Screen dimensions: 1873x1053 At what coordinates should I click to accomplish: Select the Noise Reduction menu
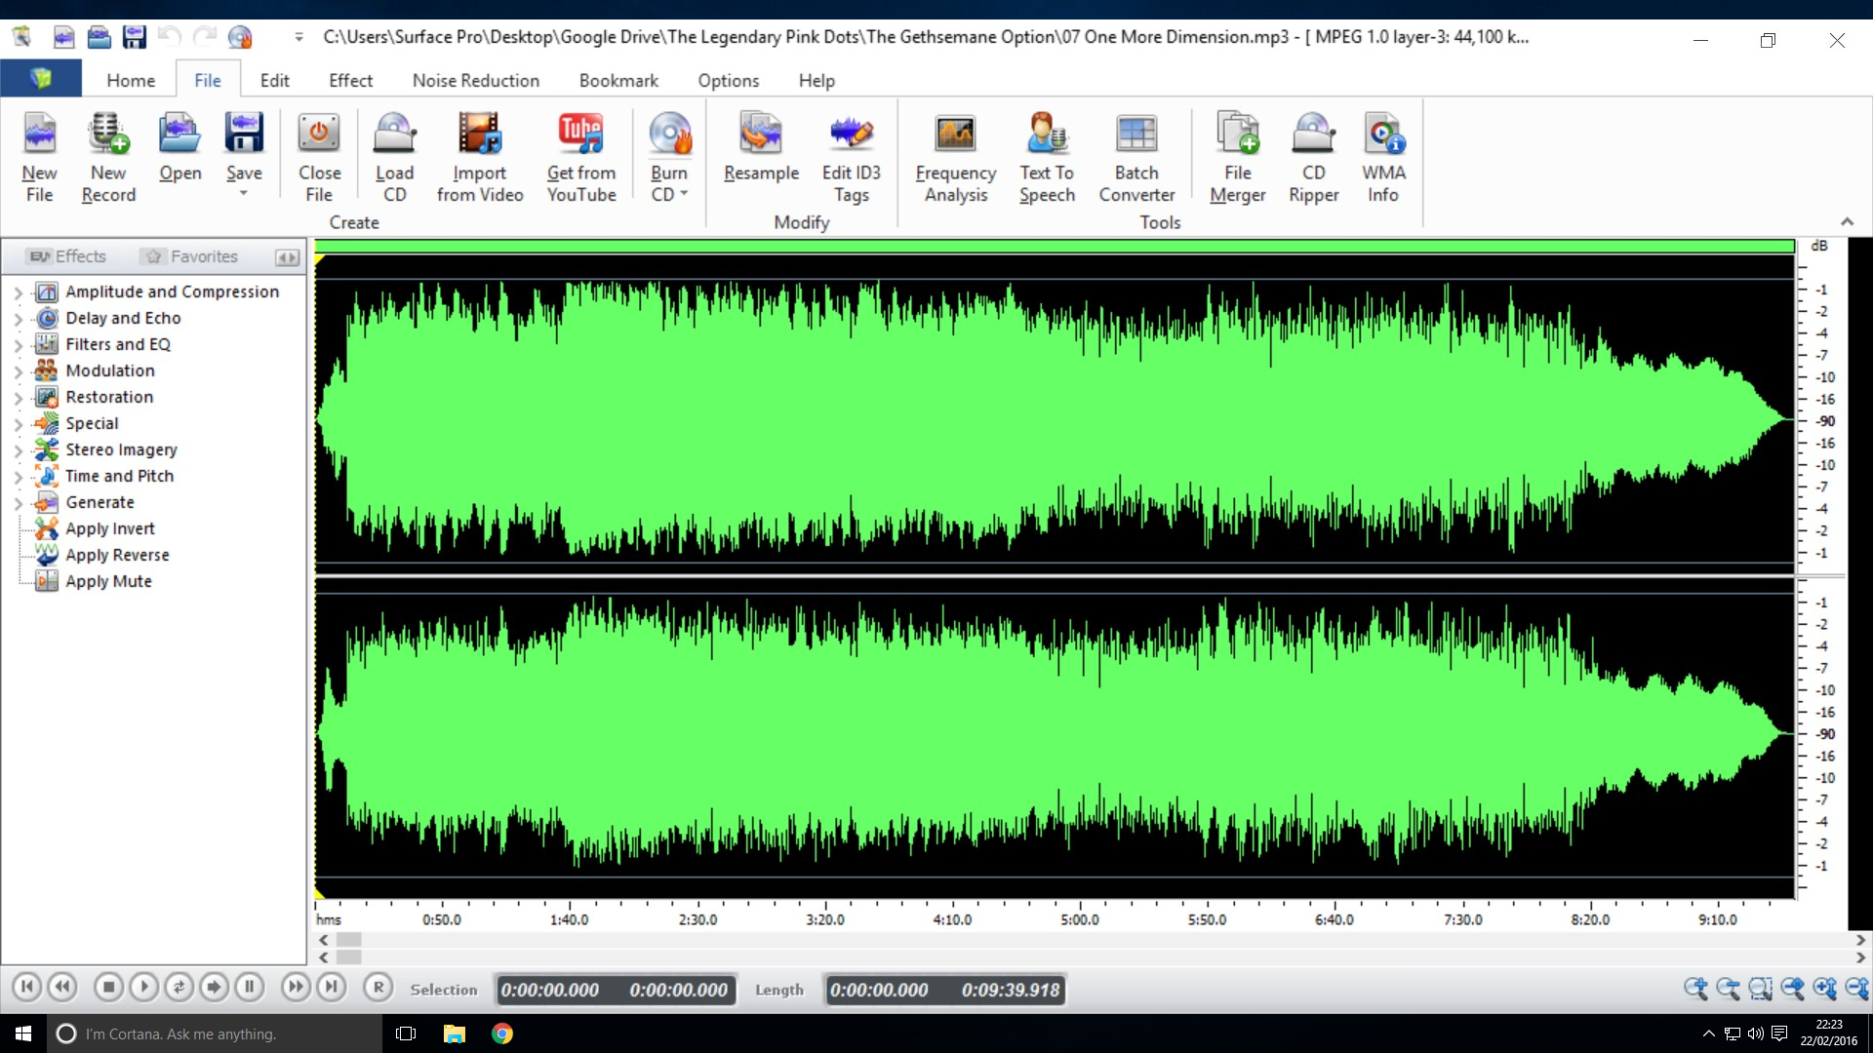[475, 80]
